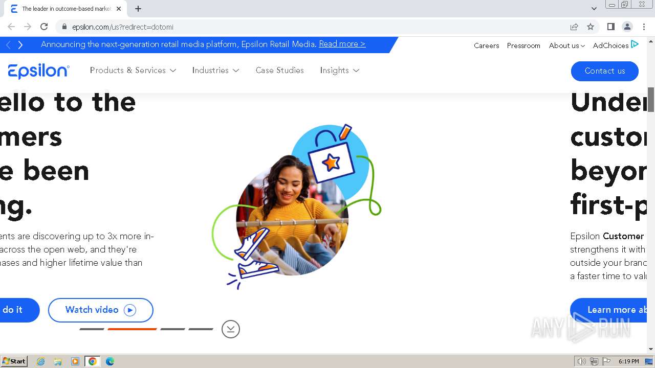
Task: Click Watch video button
Action: click(100, 310)
